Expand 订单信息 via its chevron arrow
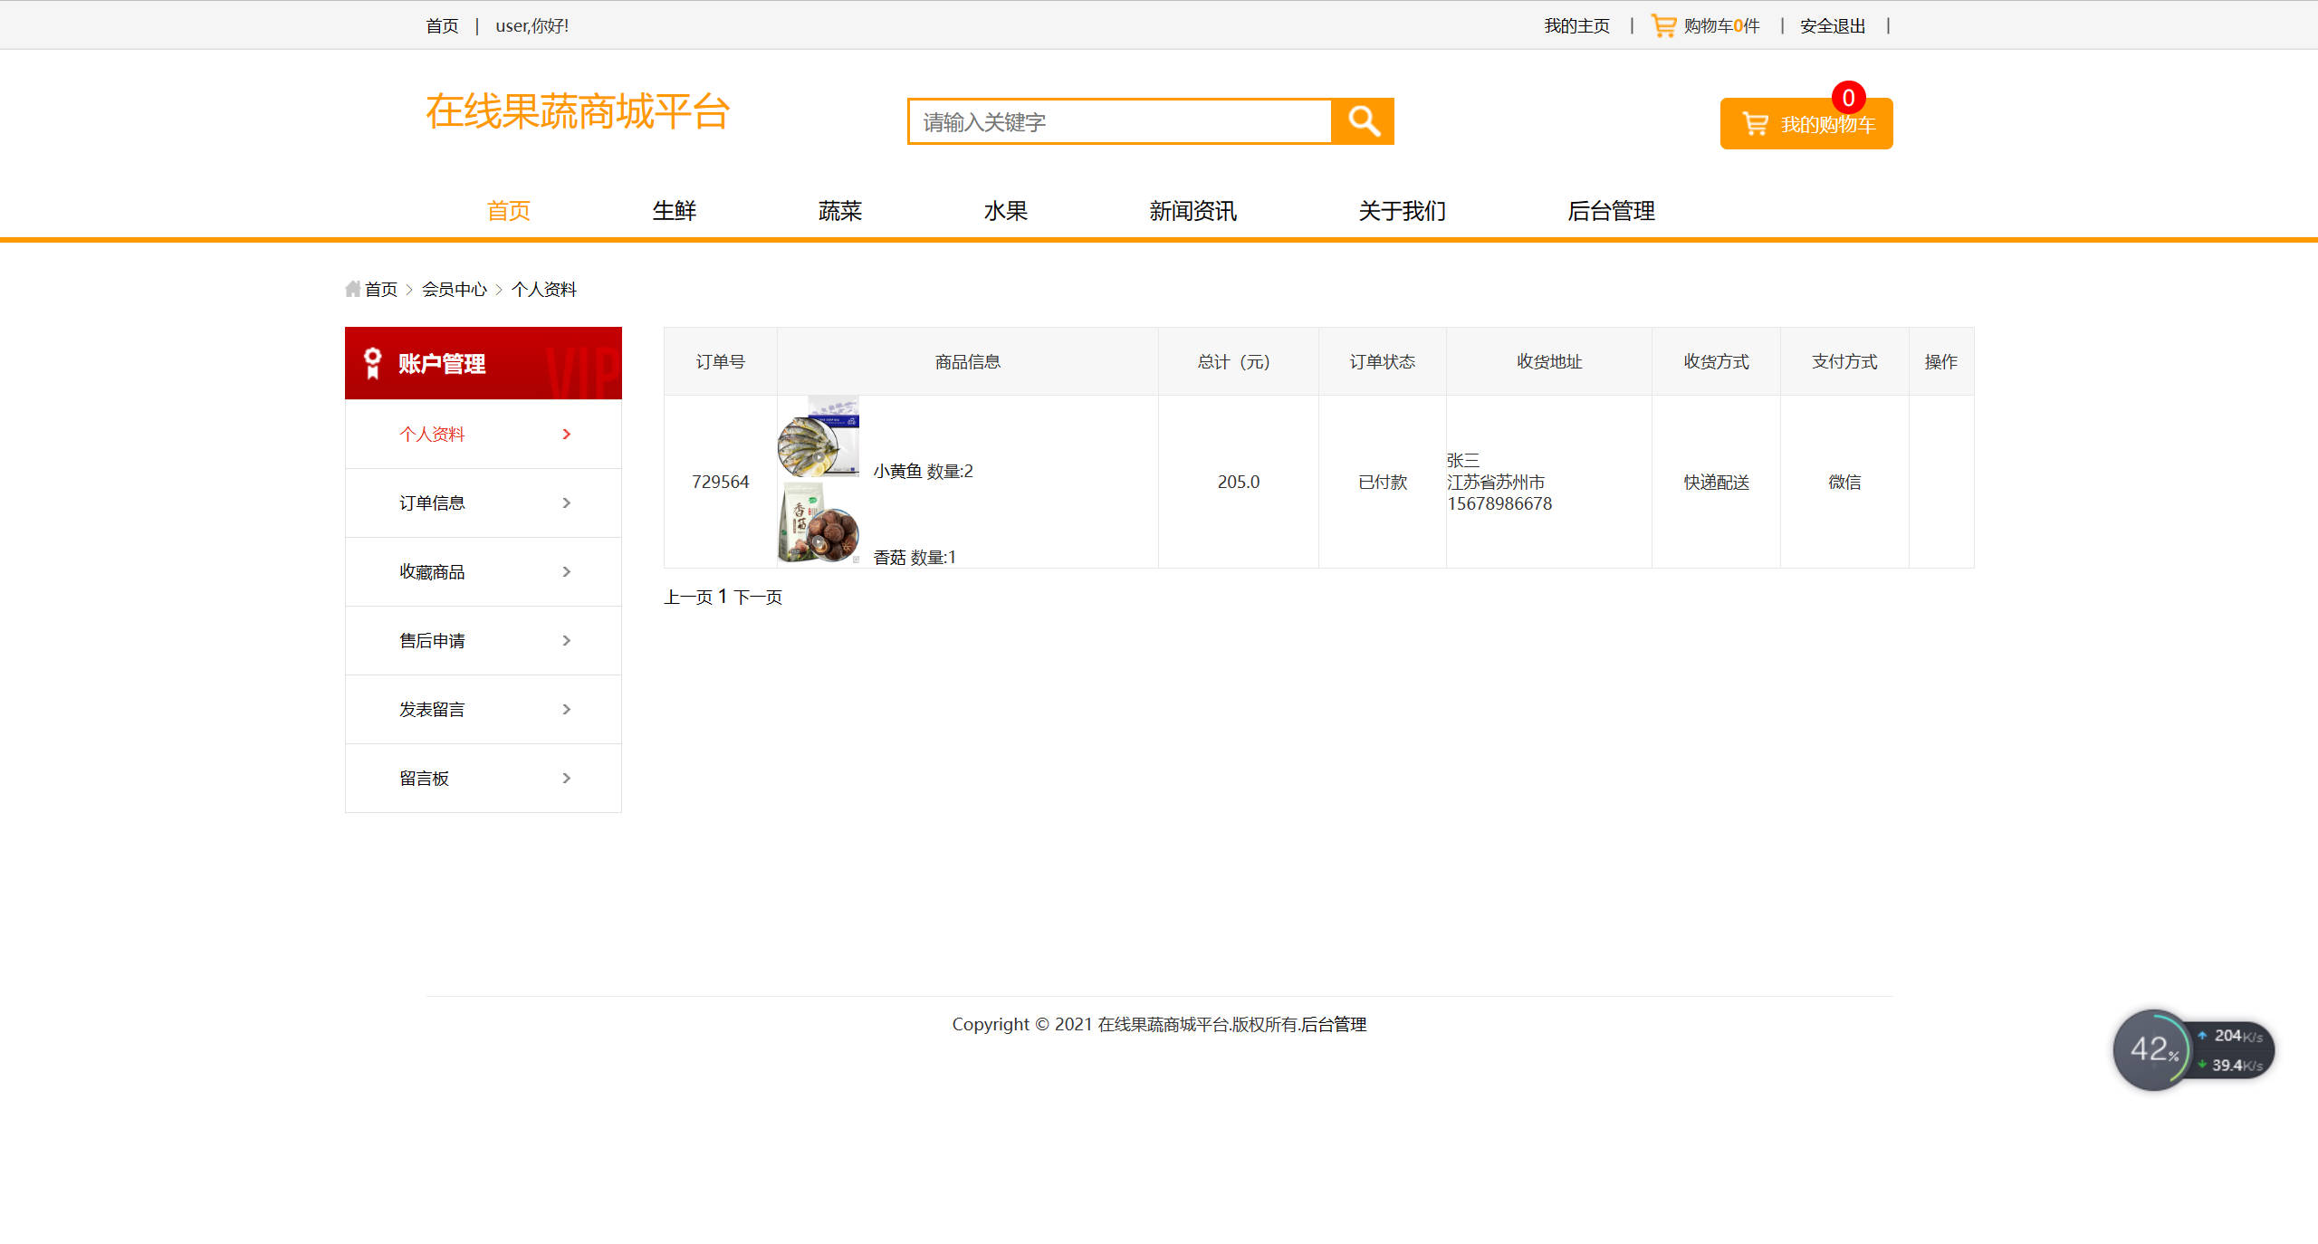The height and width of the screenshot is (1244, 2318). [567, 502]
